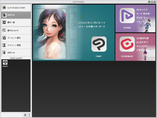
Task: Click the 素材をさがす magnifier icon
Action: tap(4, 30)
